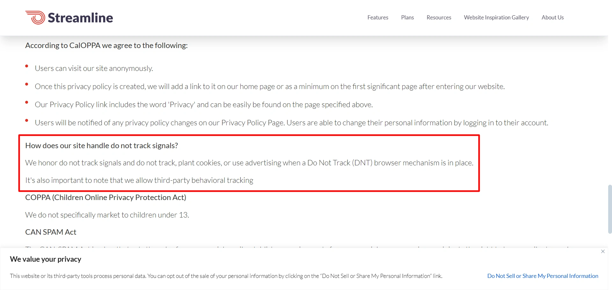This screenshot has width=612, height=290.
Task: Open the Features menu item
Action: pos(378,17)
